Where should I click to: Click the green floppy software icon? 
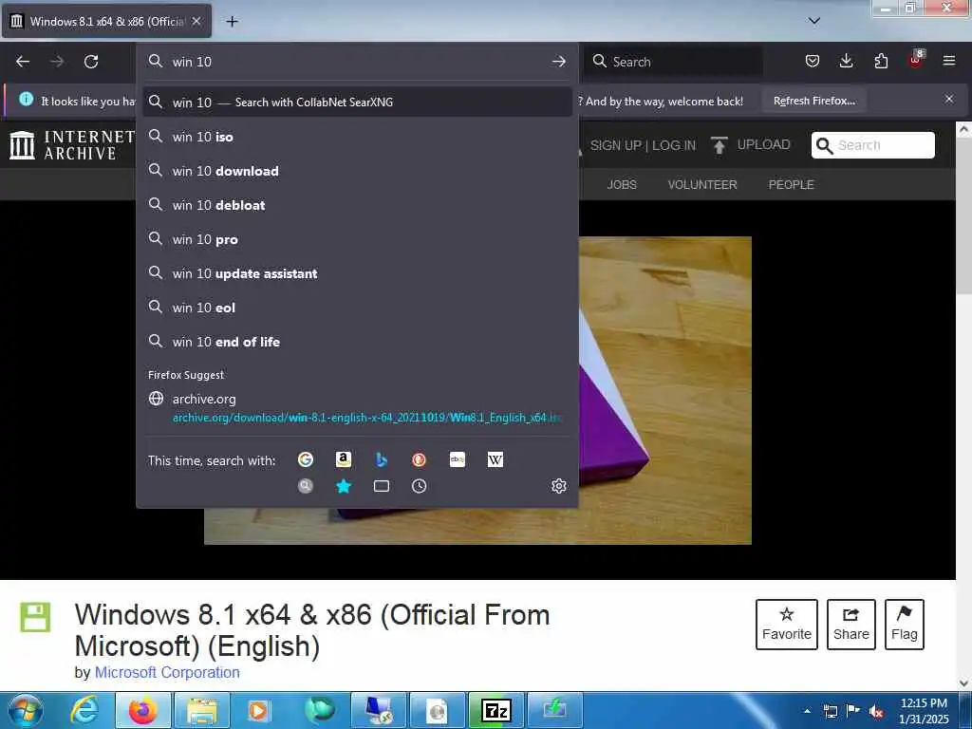(x=35, y=617)
